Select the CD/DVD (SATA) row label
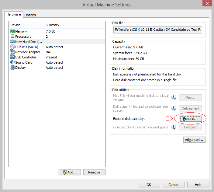This screenshot has height=192, width=214. (x=27, y=47)
